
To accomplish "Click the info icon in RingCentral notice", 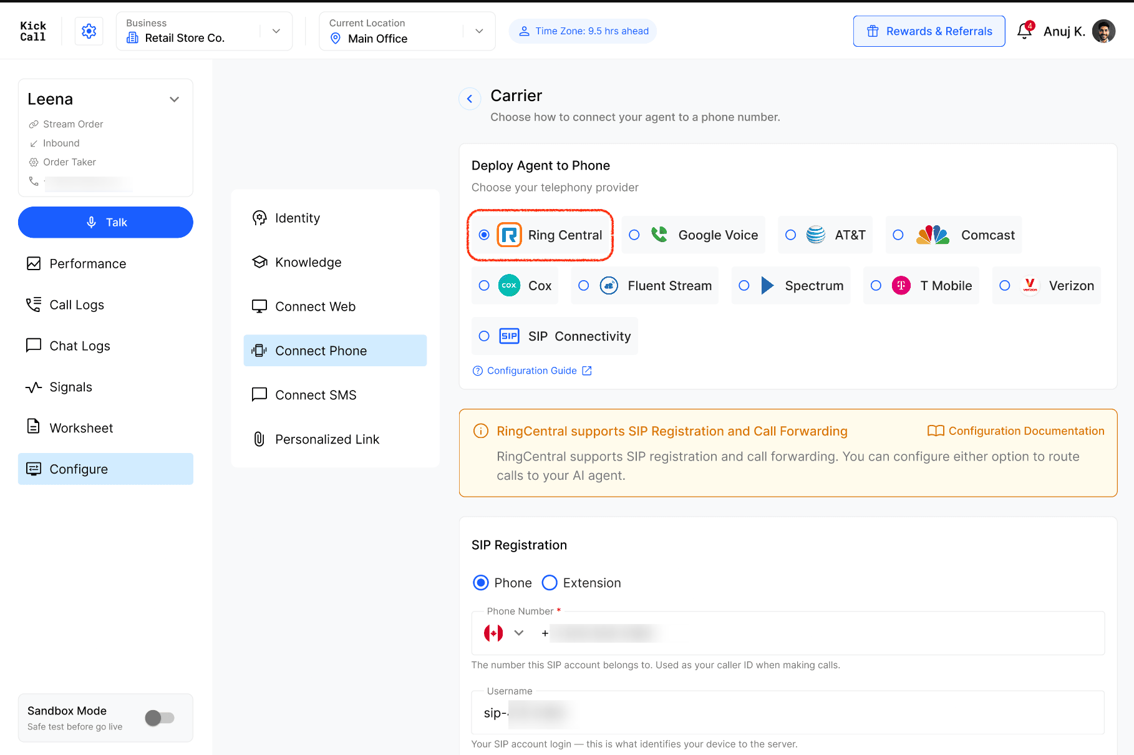I will tap(481, 431).
